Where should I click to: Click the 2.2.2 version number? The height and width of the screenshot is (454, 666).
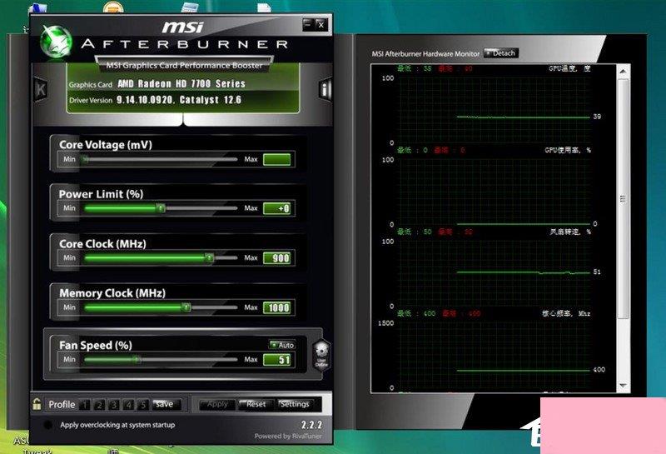point(311,425)
